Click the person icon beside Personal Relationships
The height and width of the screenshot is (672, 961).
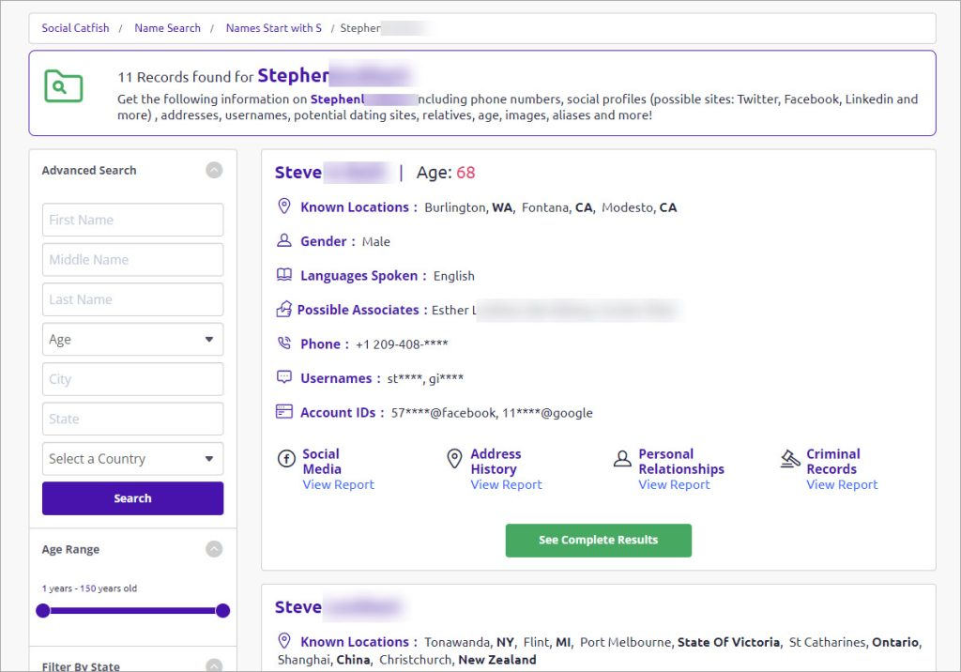tap(622, 459)
